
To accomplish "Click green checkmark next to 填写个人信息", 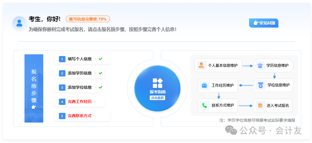I will (101, 59).
